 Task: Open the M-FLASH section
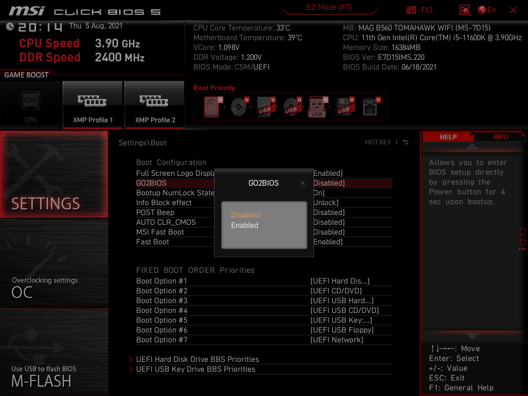point(54,352)
